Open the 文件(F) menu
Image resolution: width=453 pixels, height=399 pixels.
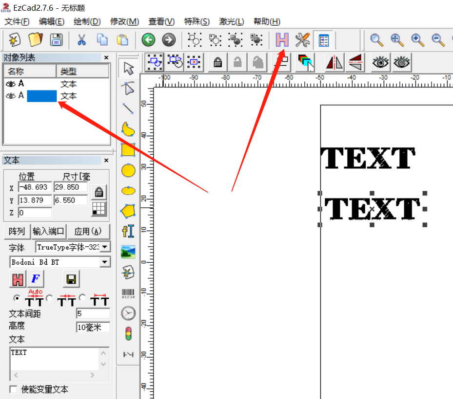tap(17, 21)
